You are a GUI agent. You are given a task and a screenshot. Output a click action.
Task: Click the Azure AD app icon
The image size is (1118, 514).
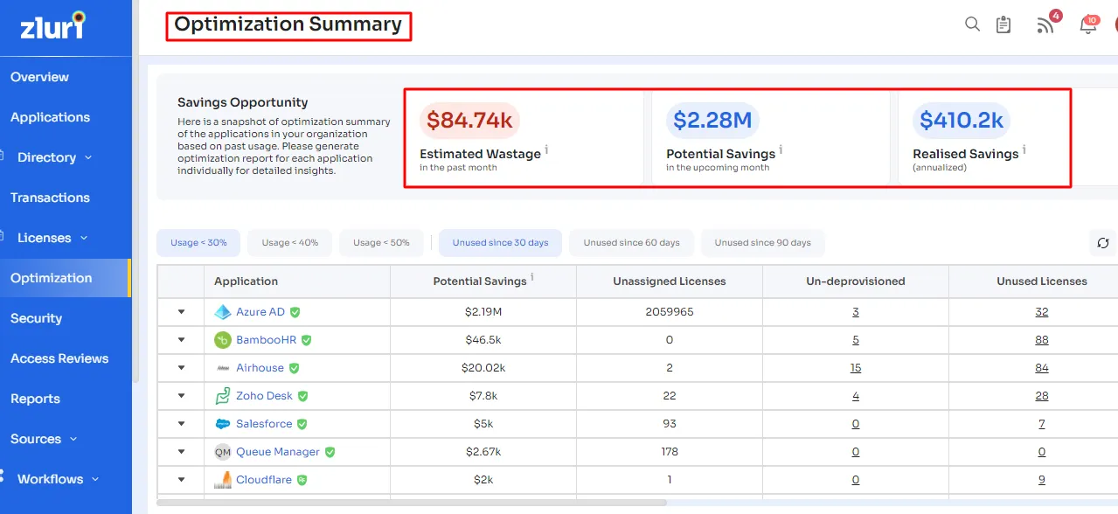pyautogui.click(x=222, y=312)
